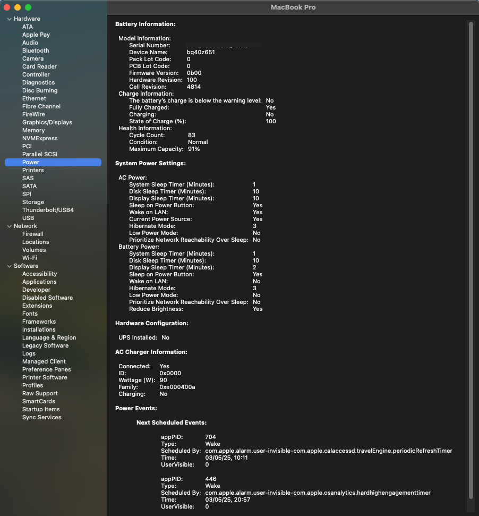Open Card Reader details
Image resolution: width=479 pixels, height=516 pixels.
pyautogui.click(x=39, y=66)
